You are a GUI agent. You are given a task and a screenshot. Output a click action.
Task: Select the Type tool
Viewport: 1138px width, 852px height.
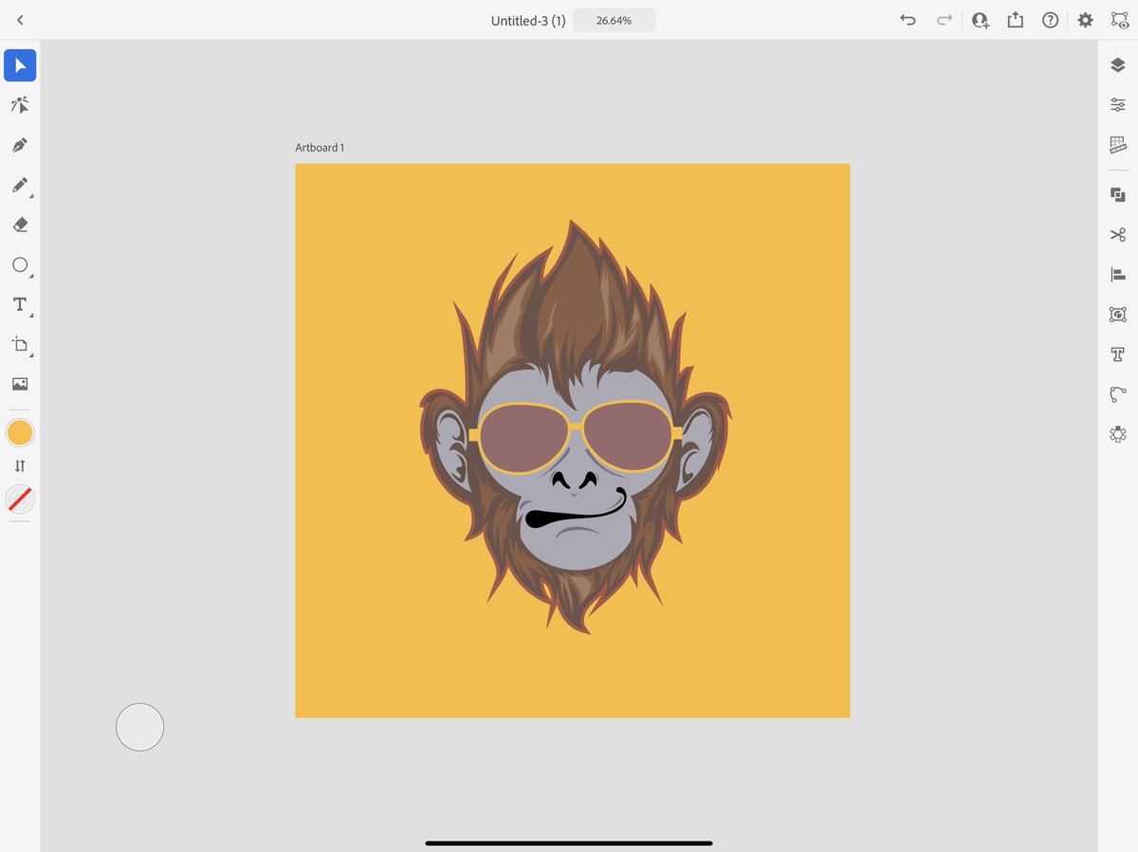click(18, 304)
